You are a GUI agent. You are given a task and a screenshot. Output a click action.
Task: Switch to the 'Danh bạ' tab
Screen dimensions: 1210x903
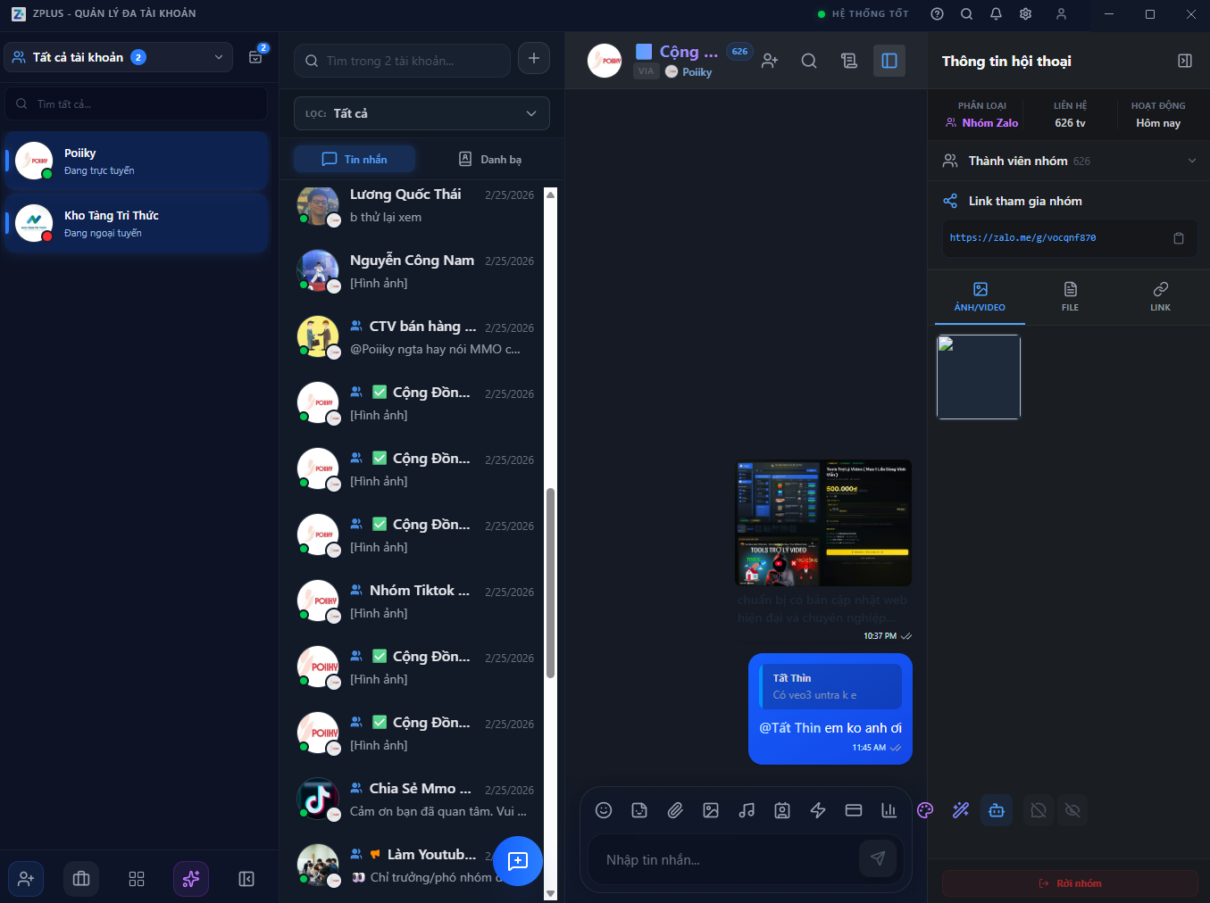pos(490,160)
